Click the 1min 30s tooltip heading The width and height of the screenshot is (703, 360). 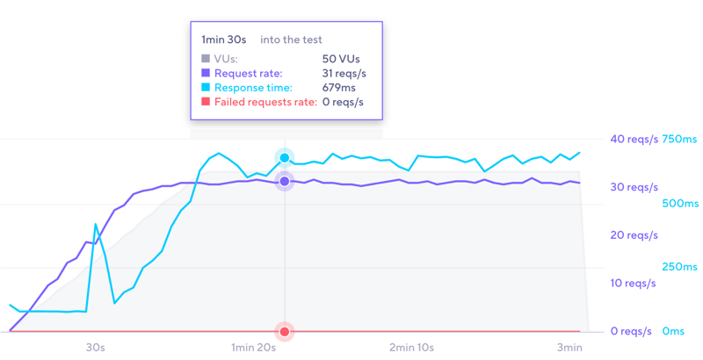click(224, 40)
